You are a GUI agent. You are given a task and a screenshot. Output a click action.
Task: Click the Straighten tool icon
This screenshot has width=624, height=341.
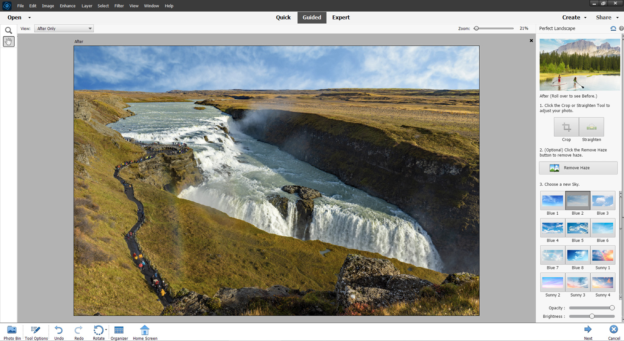(x=591, y=127)
